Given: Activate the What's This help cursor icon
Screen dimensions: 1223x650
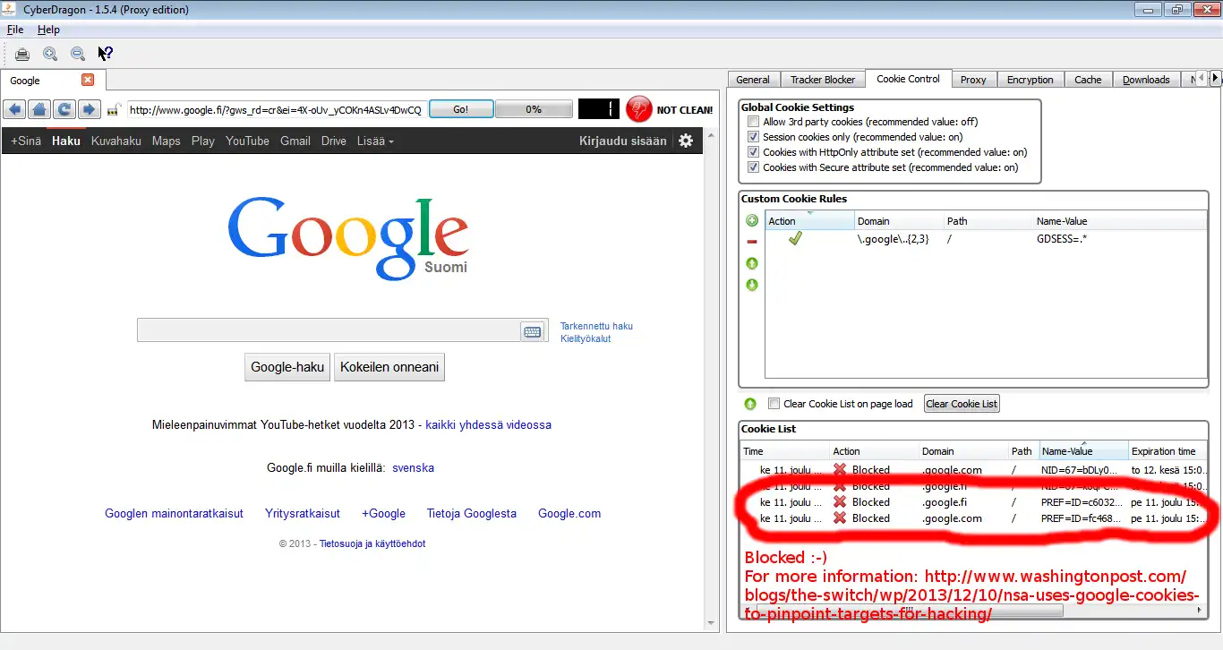Looking at the screenshot, I should click(x=106, y=54).
